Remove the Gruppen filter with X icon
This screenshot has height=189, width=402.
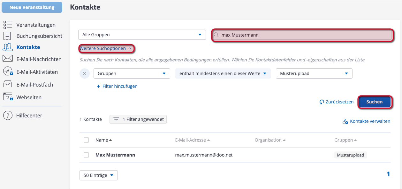[x=85, y=73]
